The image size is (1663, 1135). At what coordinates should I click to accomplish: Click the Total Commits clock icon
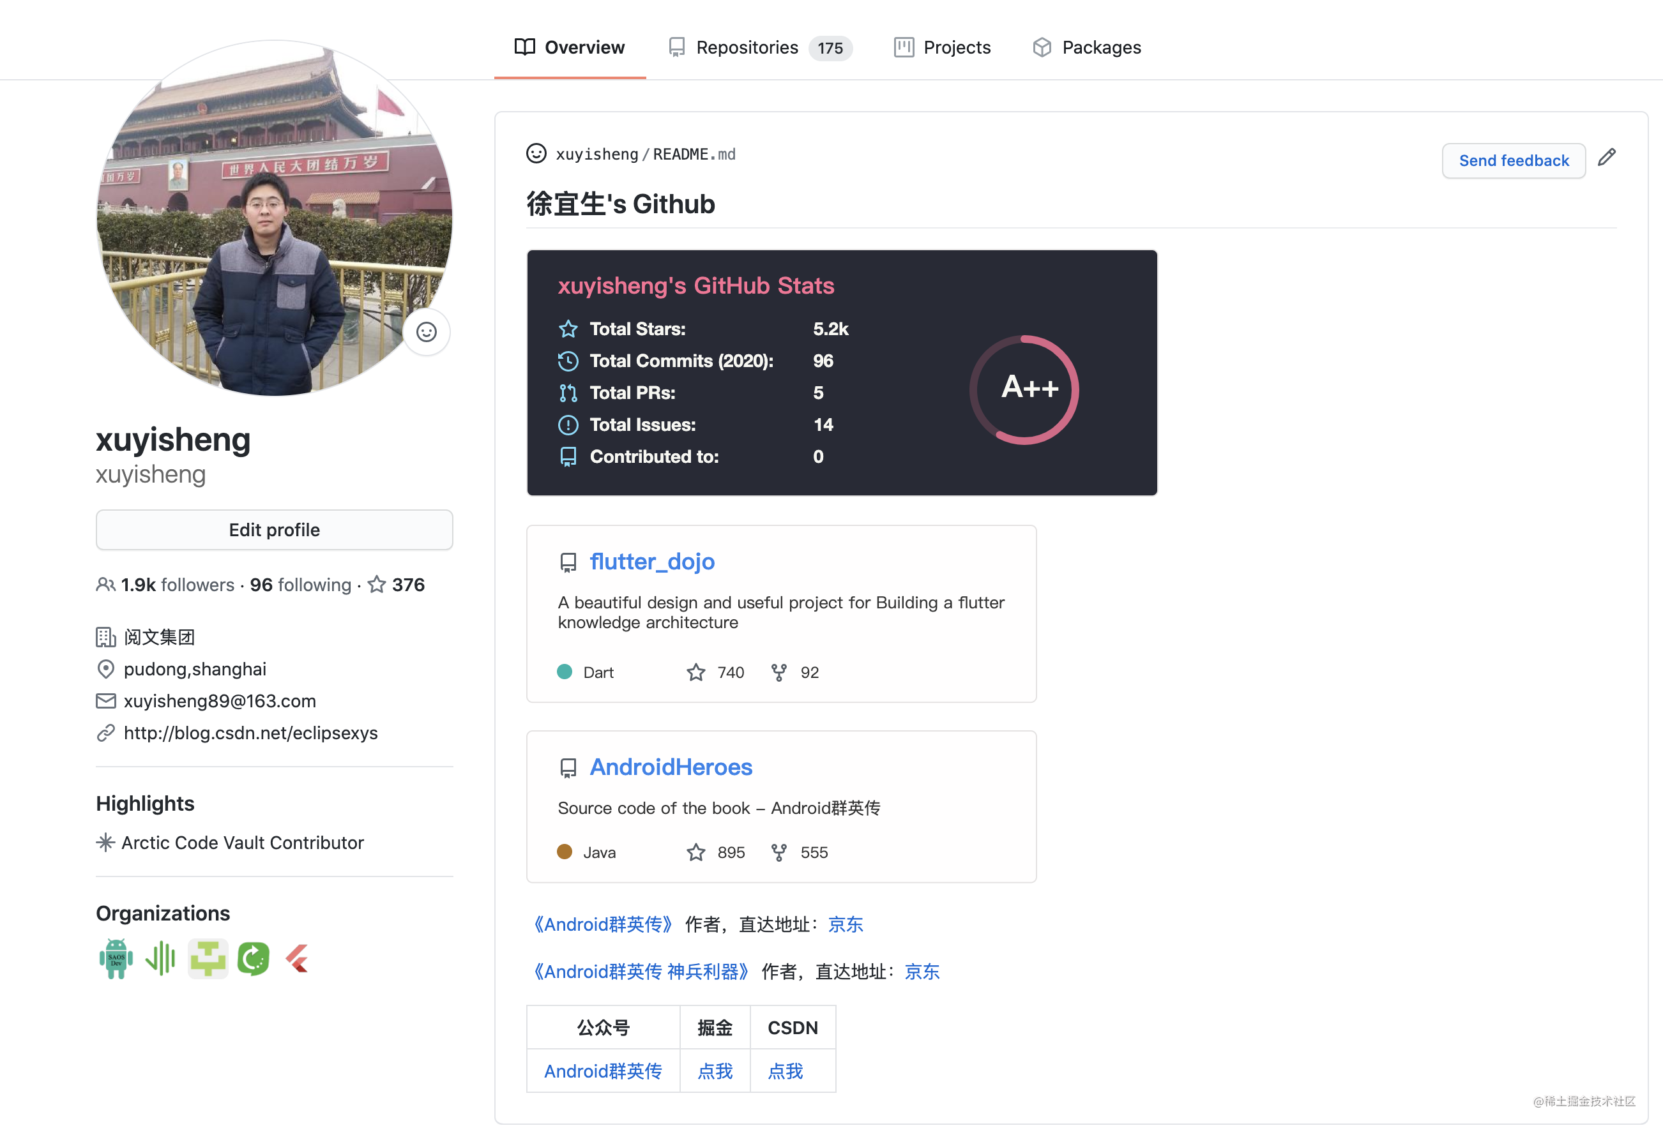point(568,361)
